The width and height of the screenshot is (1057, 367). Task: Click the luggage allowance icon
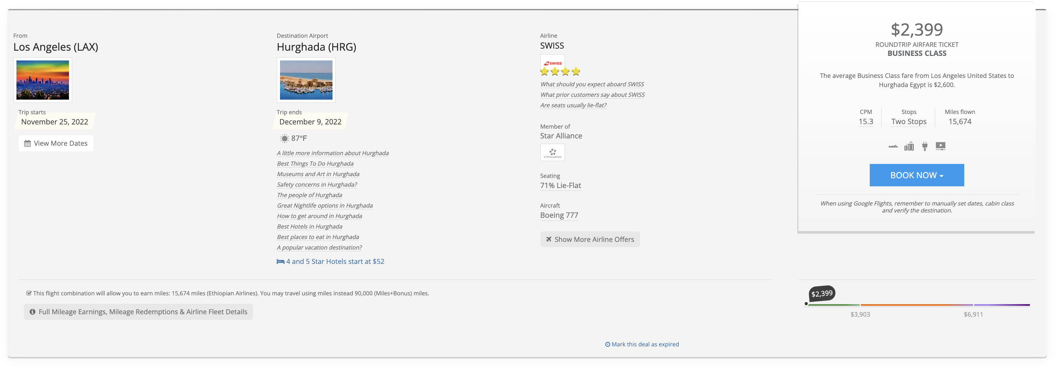tap(909, 146)
